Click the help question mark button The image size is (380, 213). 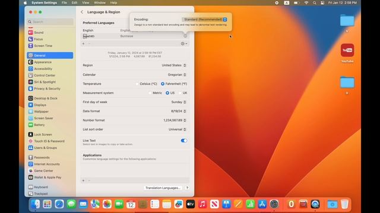[x=187, y=188]
